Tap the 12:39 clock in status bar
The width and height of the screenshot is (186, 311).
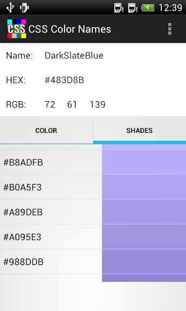(170, 8)
